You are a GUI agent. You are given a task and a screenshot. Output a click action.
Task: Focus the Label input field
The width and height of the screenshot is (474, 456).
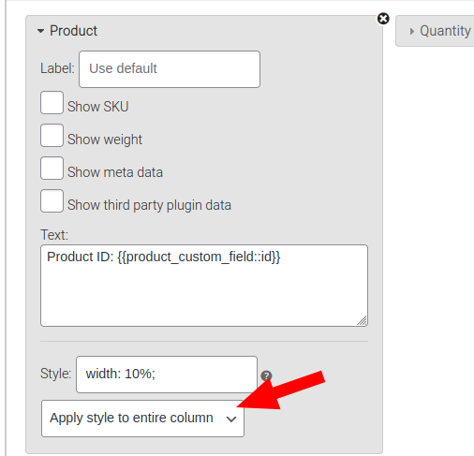click(x=170, y=69)
